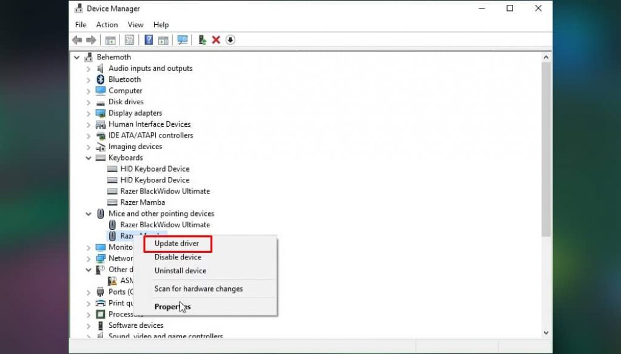The image size is (621, 354).
Task: Click the Software devices icon
Action: (101, 326)
